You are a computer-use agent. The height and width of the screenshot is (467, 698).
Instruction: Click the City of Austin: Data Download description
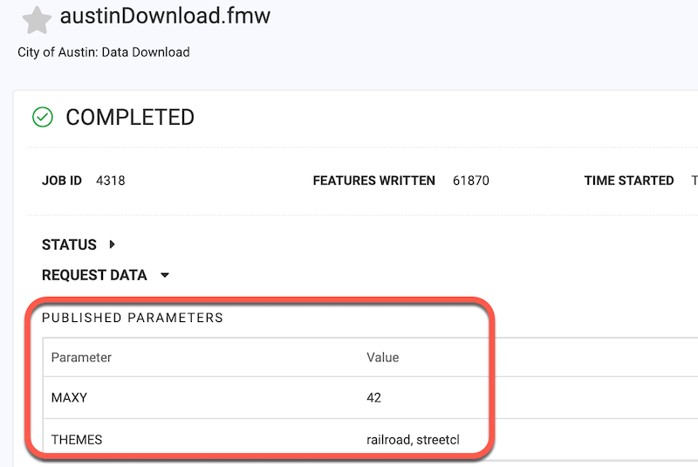pyautogui.click(x=104, y=52)
